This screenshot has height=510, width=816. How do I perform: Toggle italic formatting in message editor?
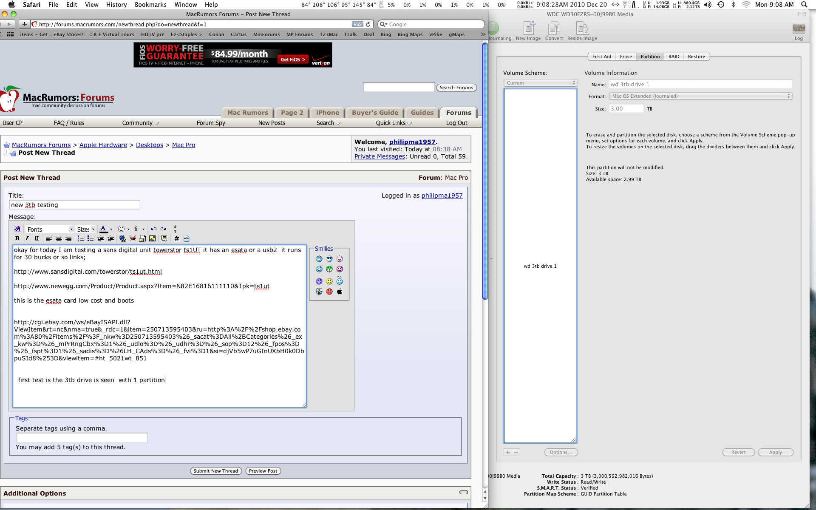tap(27, 238)
